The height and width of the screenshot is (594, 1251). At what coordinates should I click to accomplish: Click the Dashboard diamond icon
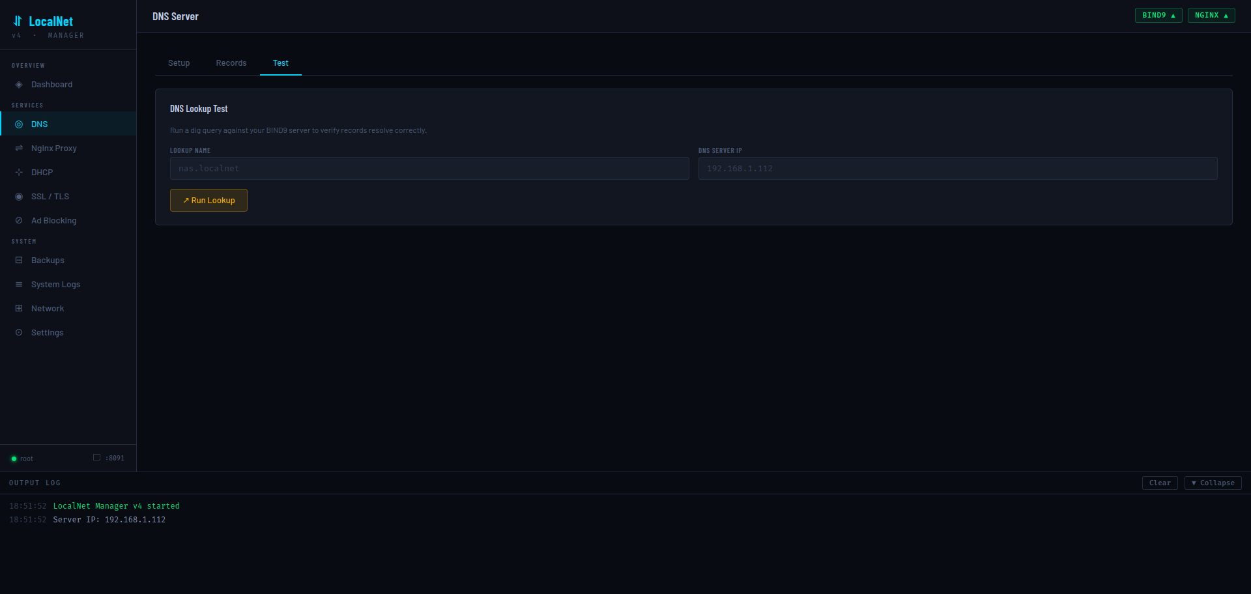pos(19,85)
